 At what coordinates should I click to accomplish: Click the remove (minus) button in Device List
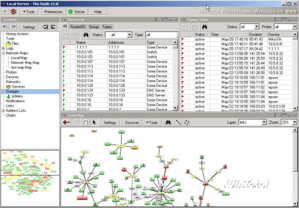coord(66,35)
